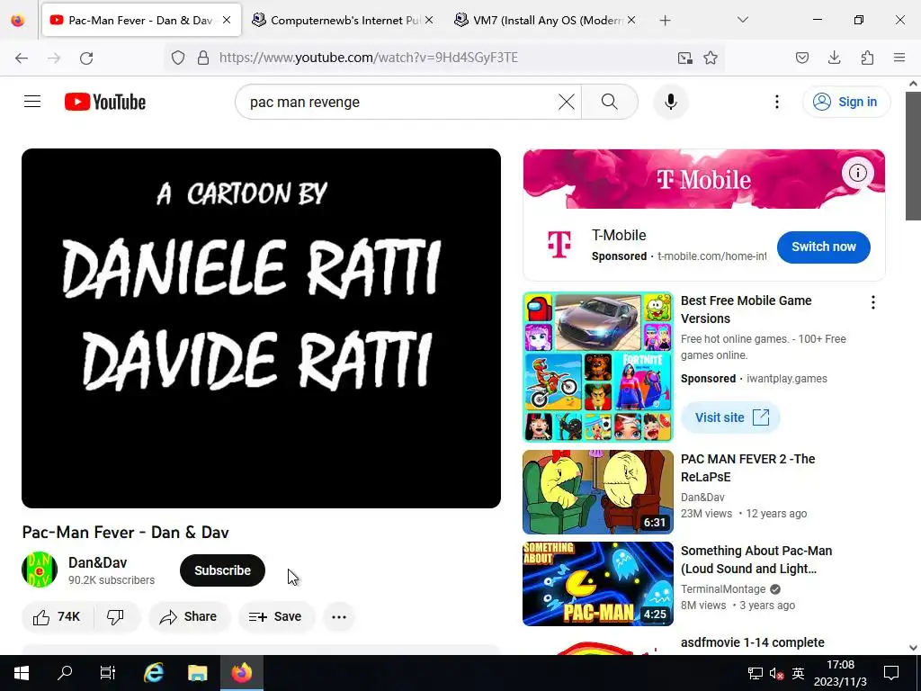Click the URL address field
This screenshot has width=921, height=691.
[x=443, y=58]
